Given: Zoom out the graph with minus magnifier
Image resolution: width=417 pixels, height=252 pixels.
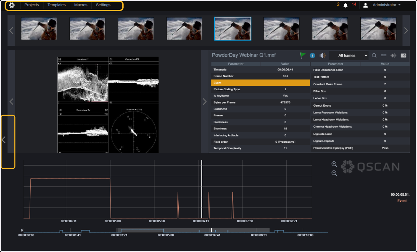Looking at the screenshot, I should pos(334,173).
